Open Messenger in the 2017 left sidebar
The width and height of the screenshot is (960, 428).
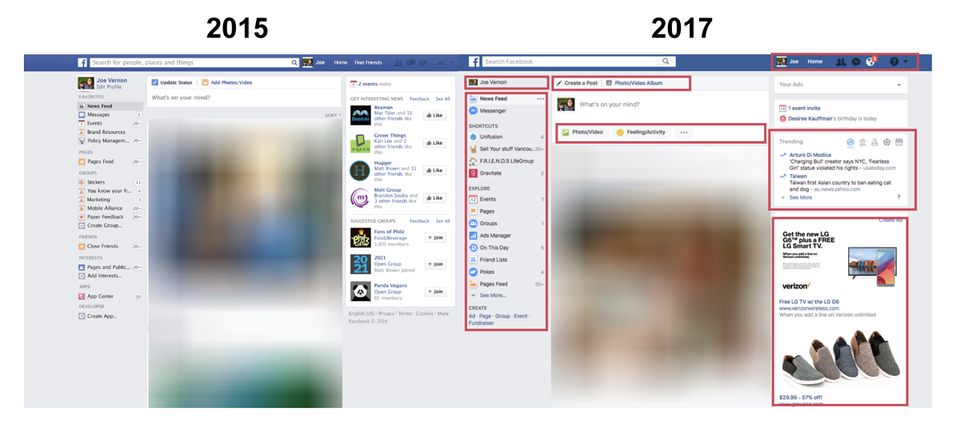tap(493, 111)
